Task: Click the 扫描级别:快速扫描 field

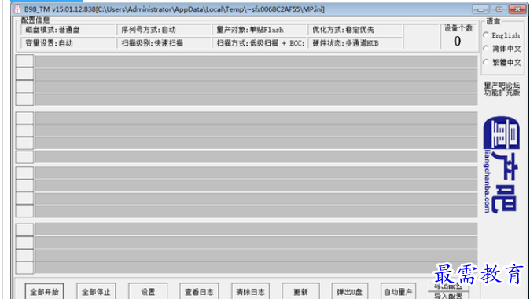Action: [x=164, y=43]
